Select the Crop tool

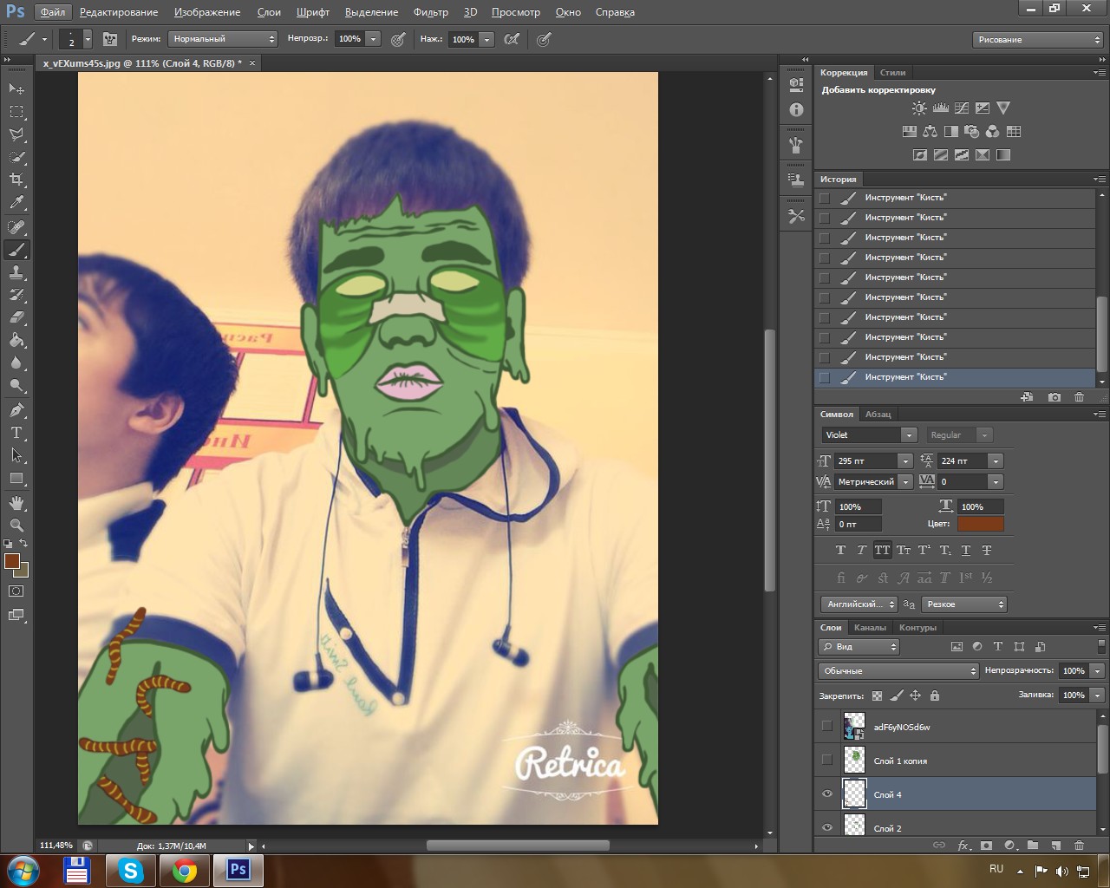point(16,180)
